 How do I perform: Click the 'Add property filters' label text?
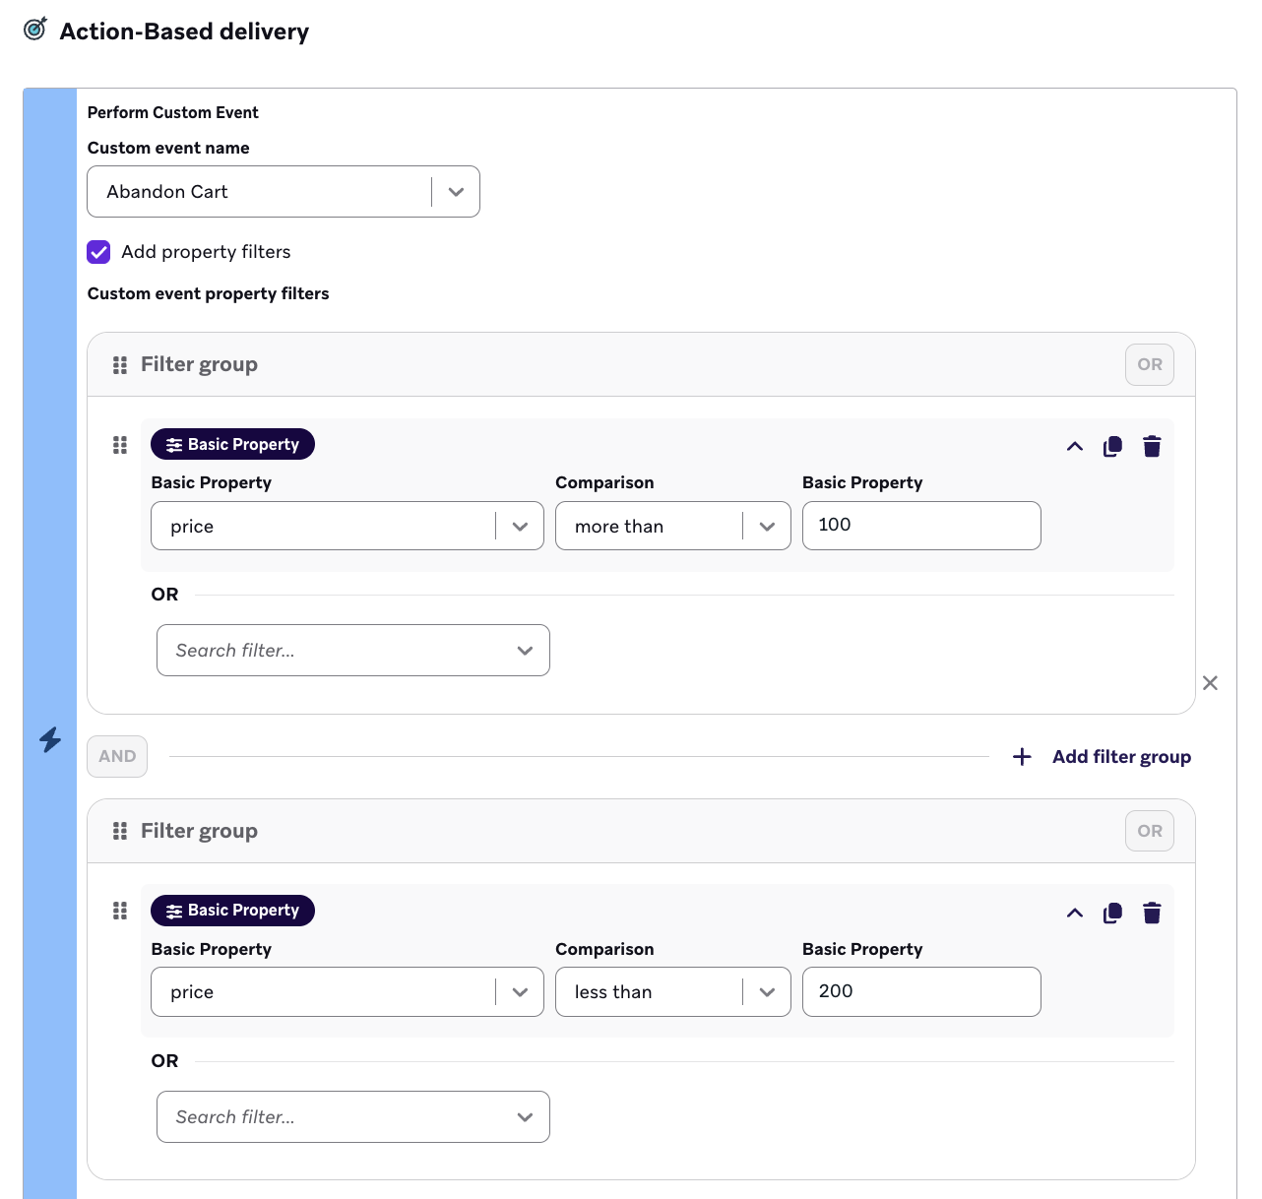click(x=206, y=252)
